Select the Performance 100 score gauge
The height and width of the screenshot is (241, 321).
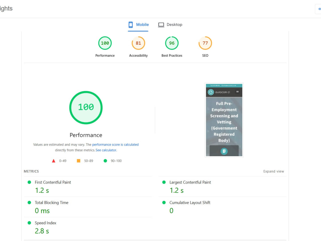(x=105, y=43)
